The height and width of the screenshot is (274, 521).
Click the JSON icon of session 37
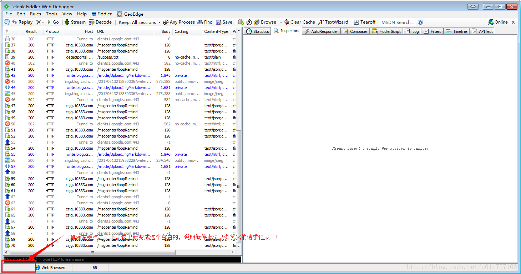[7, 45]
